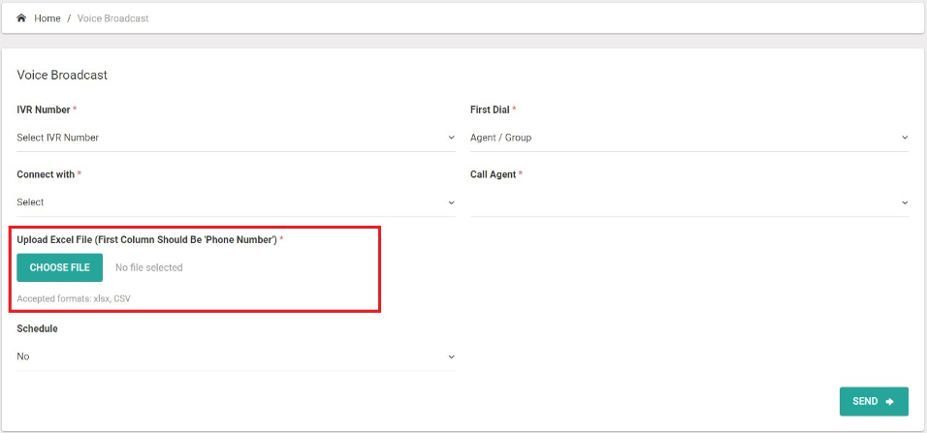Open the Select IVR Number dropdown

tap(233, 138)
